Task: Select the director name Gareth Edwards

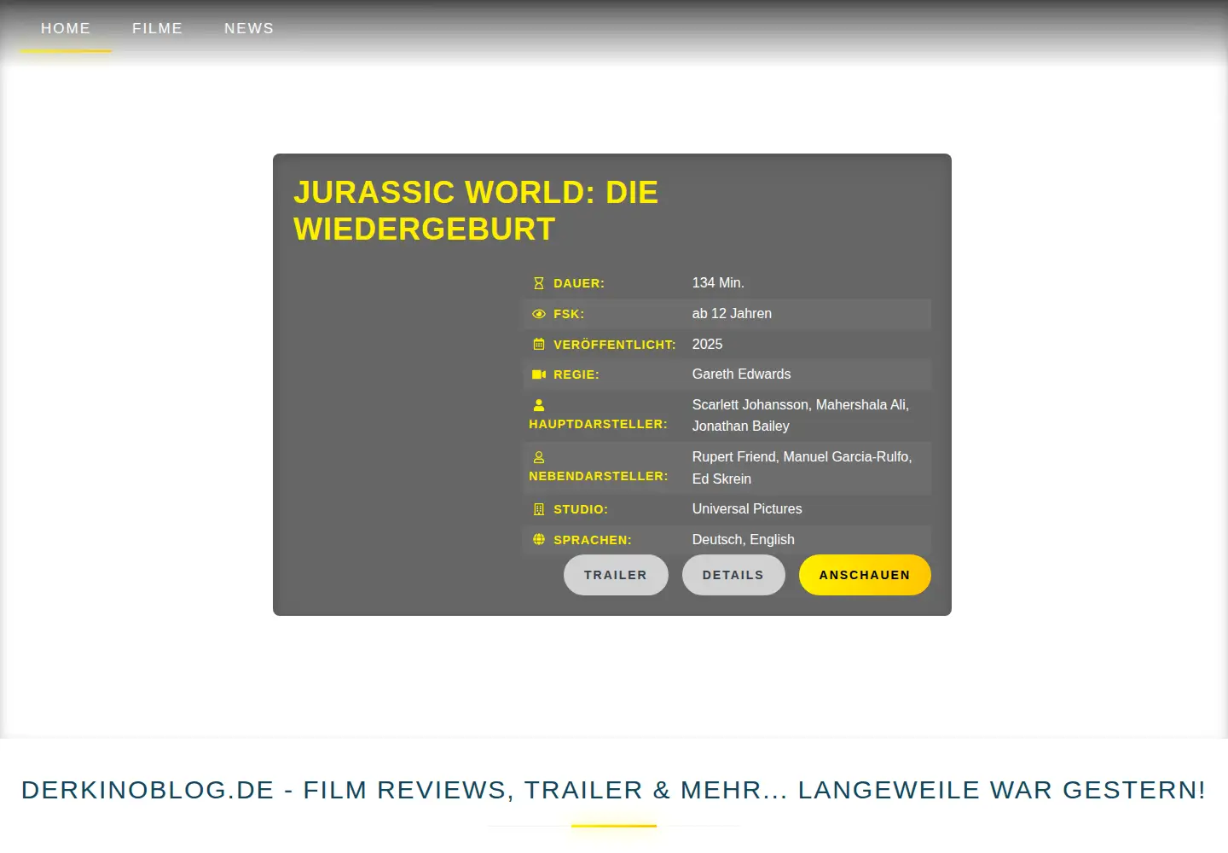Action: [741, 374]
